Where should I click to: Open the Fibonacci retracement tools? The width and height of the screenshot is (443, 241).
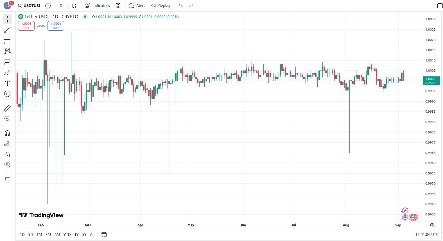point(7,40)
